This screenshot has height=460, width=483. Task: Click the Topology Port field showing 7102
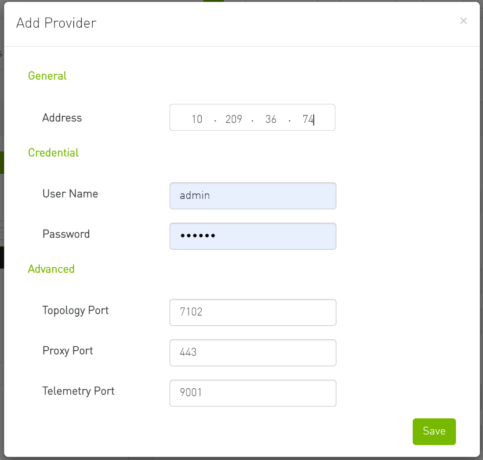[253, 312]
